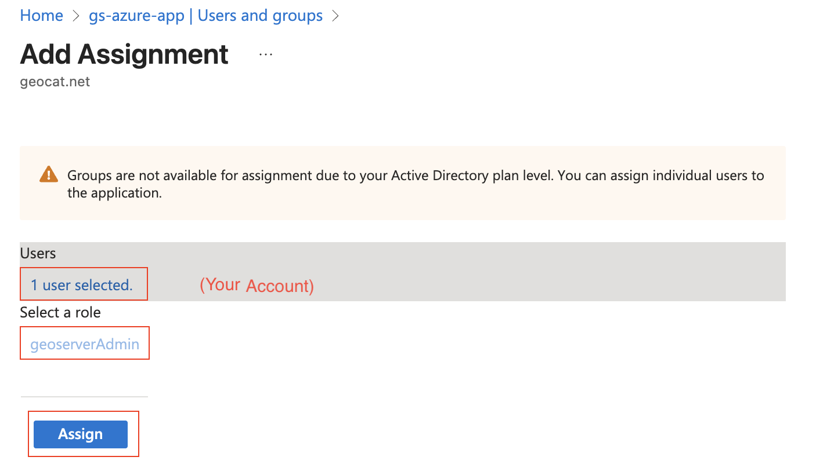The width and height of the screenshot is (816, 475).
Task: Click "the application." text in warning banner
Action: (x=114, y=193)
